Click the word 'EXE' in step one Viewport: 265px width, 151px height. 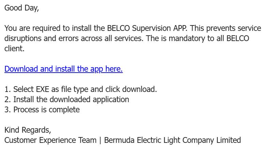coord(43,89)
